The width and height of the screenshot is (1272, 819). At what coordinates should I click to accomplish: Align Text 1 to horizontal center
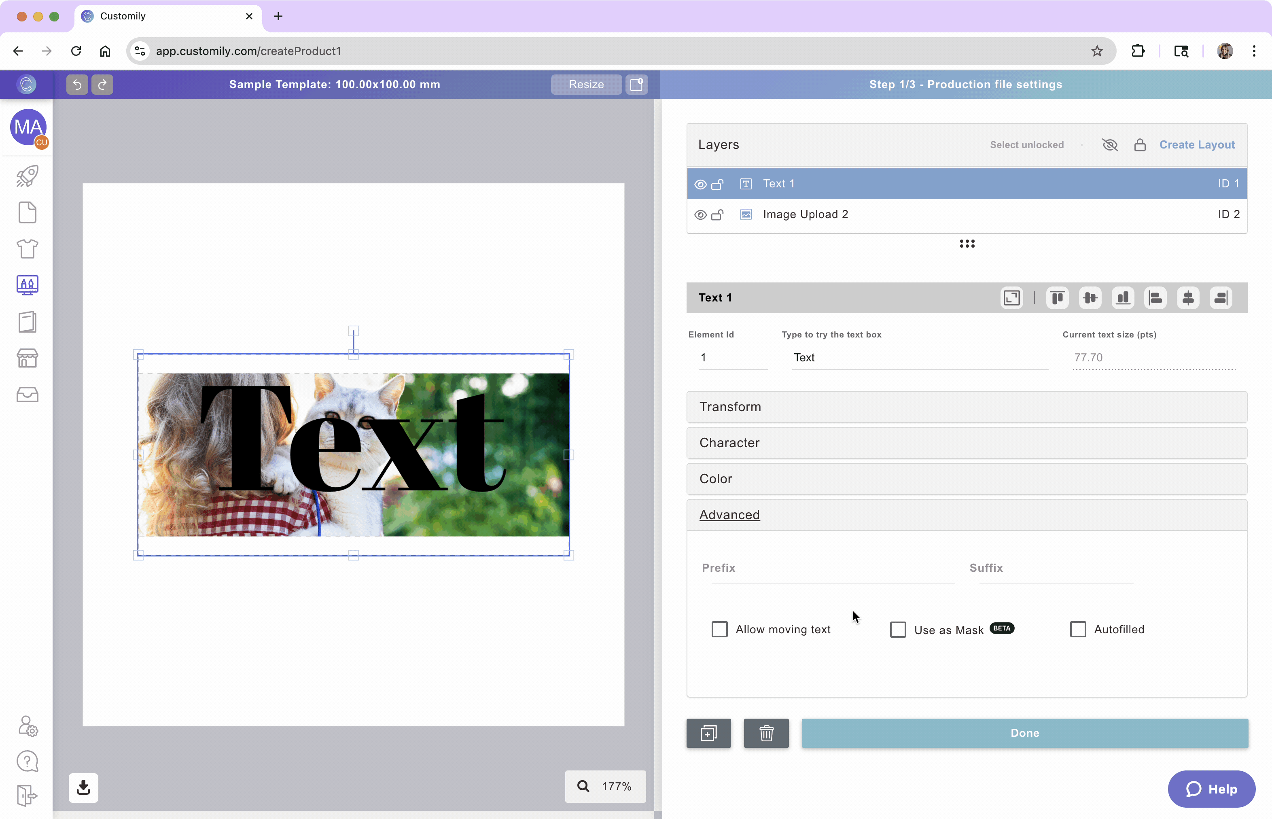pos(1188,297)
